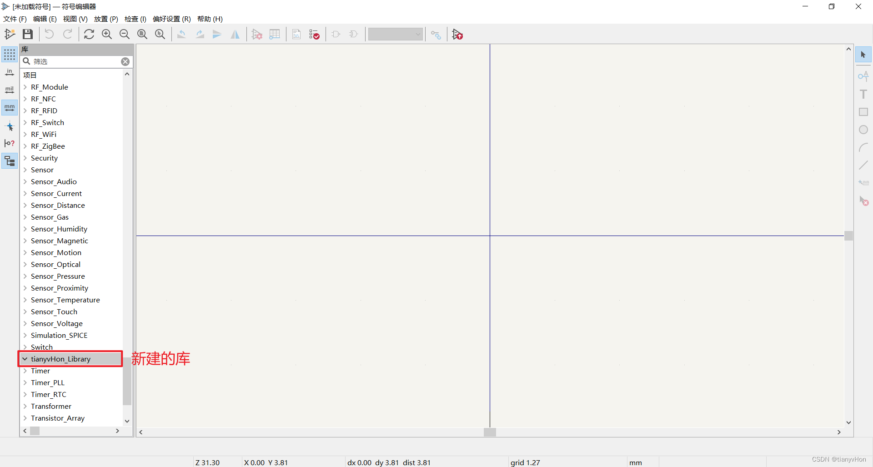Open the 放置 (P) menu
873x467 pixels.
[x=106, y=19]
